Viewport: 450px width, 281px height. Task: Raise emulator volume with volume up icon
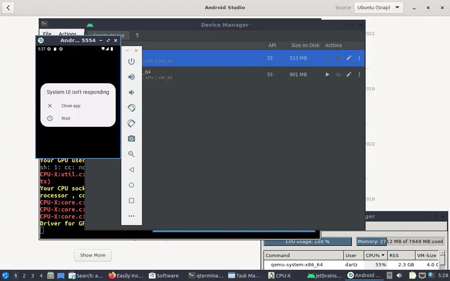click(131, 77)
